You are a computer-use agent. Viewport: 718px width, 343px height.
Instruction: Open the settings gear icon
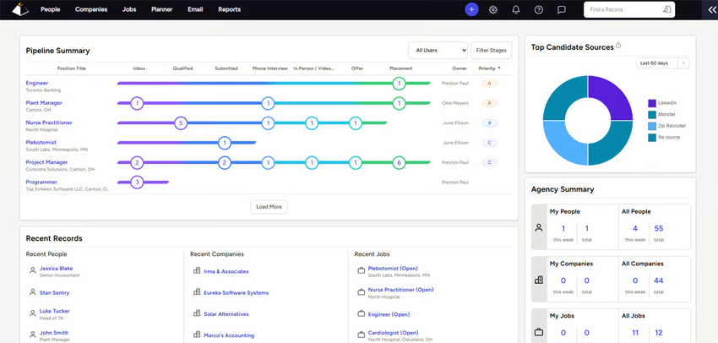click(x=493, y=9)
